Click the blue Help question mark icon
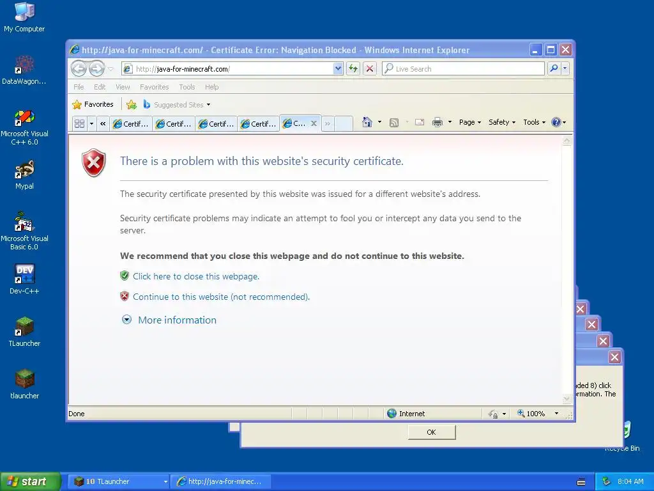654x491 pixels. [x=556, y=122]
